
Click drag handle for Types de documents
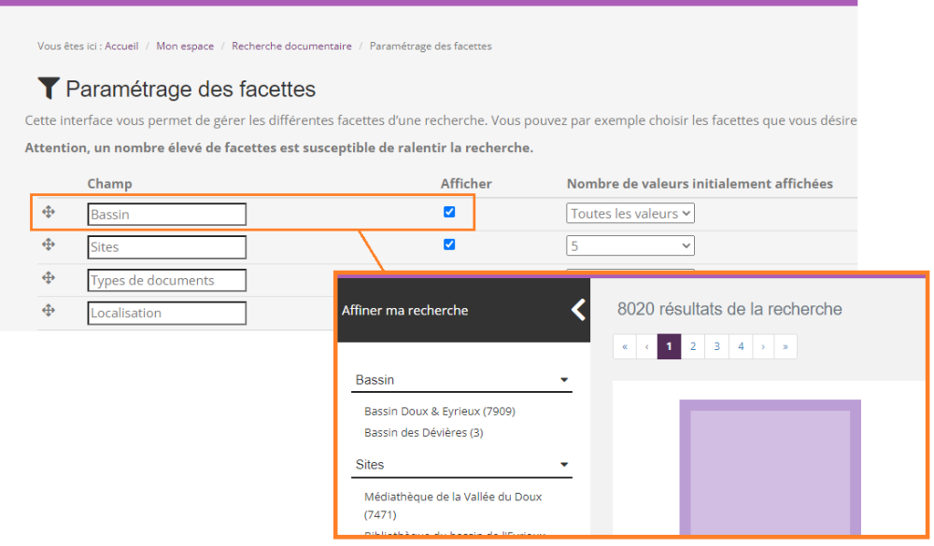coord(49,279)
